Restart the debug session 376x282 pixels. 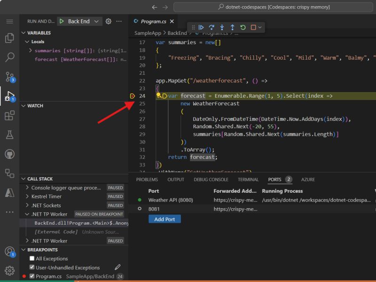(243, 27)
